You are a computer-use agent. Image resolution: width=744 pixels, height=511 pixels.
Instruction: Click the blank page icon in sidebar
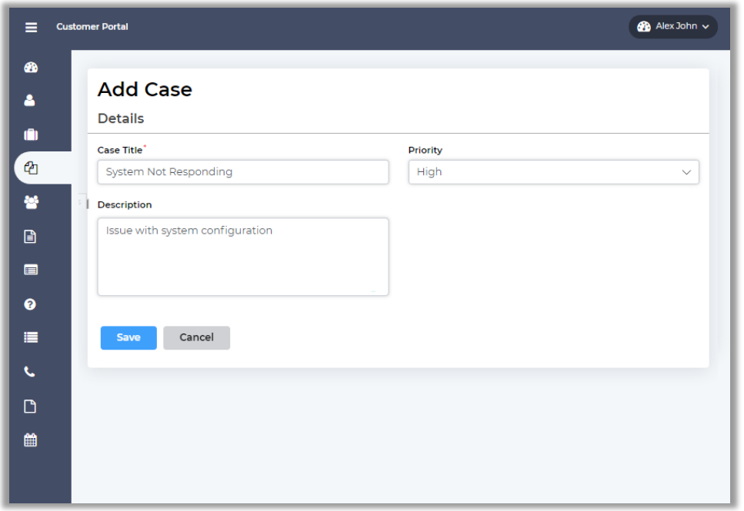pyautogui.click(x=31, y=406)
